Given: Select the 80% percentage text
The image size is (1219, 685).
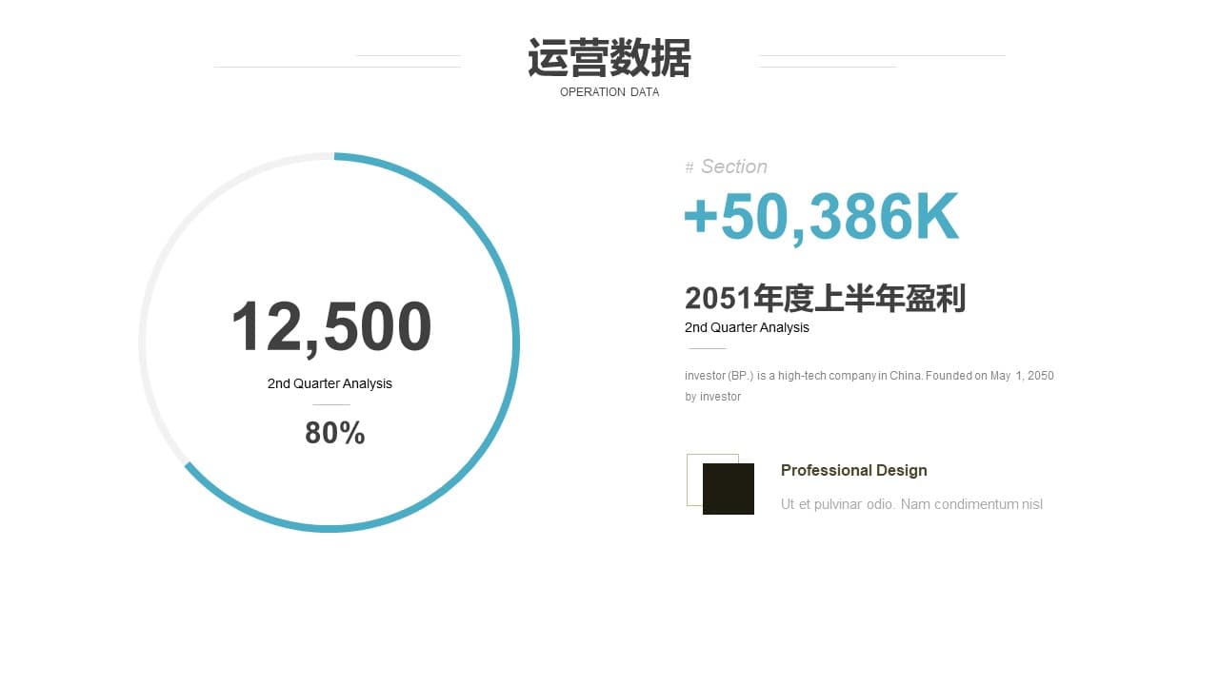Looking at the screenshot, I should [x=335, y=433].
